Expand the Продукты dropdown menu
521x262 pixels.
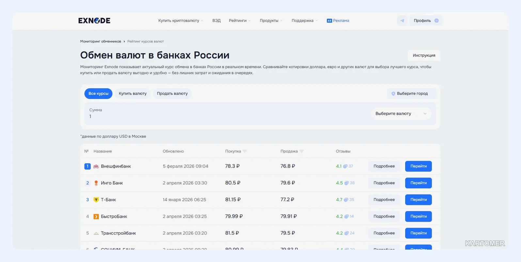coord(271,21)
